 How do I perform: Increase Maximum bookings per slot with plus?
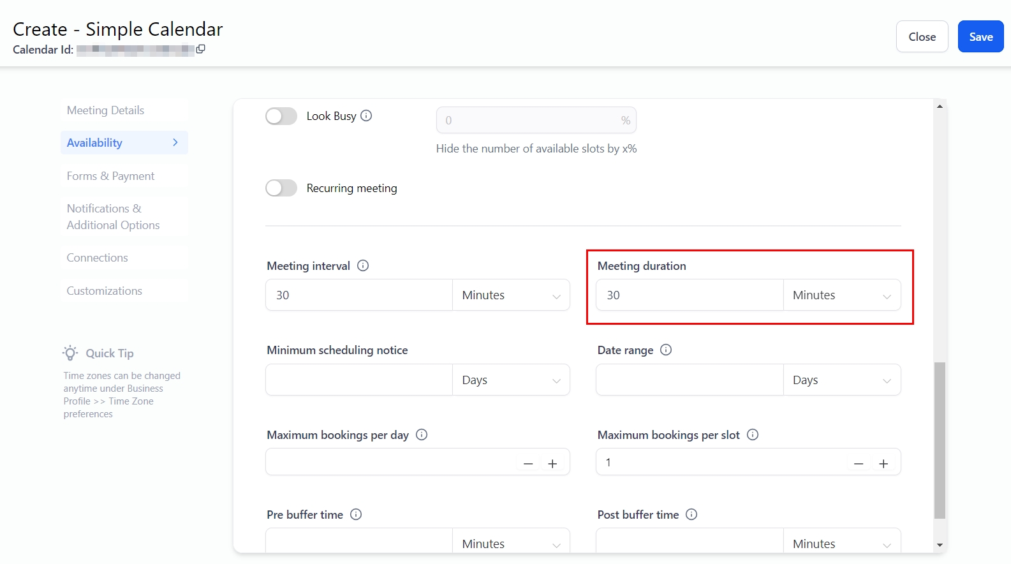point(883,464)
